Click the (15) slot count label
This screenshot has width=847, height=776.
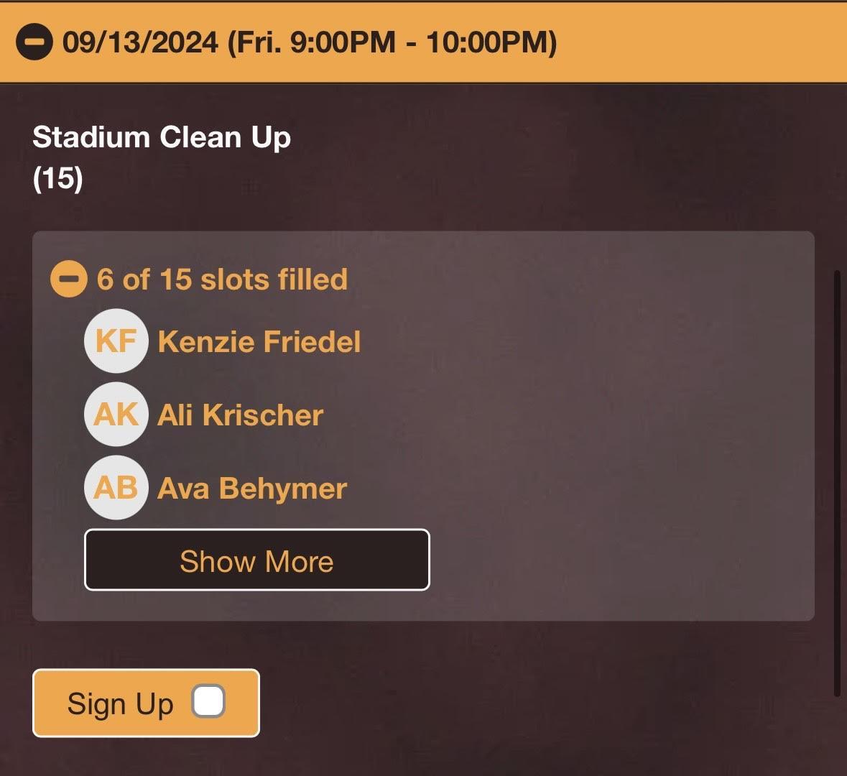pos(57,178)
